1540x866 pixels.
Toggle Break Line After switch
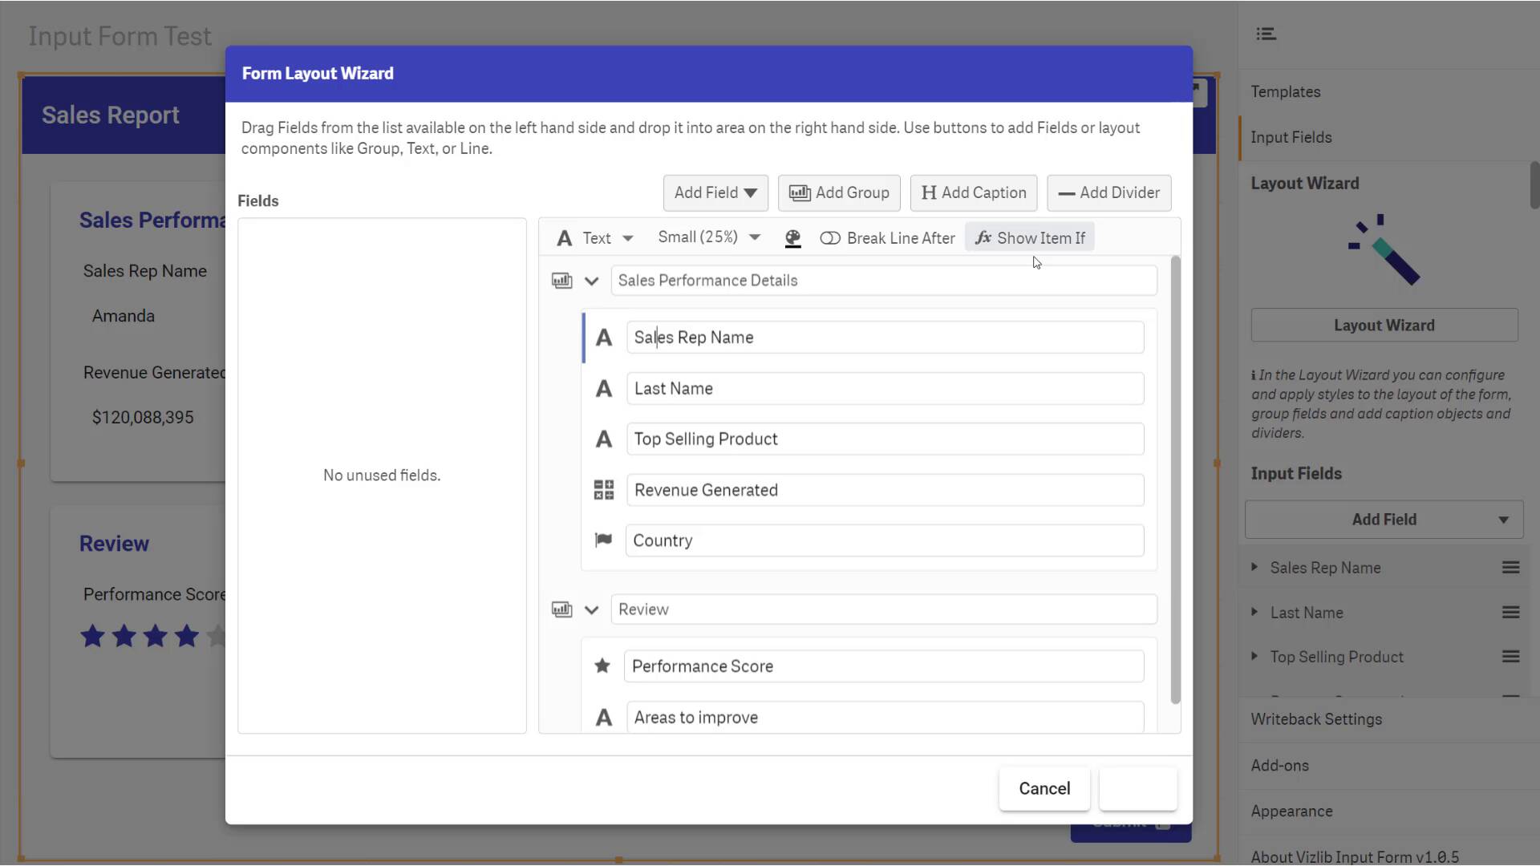point(830,238)
